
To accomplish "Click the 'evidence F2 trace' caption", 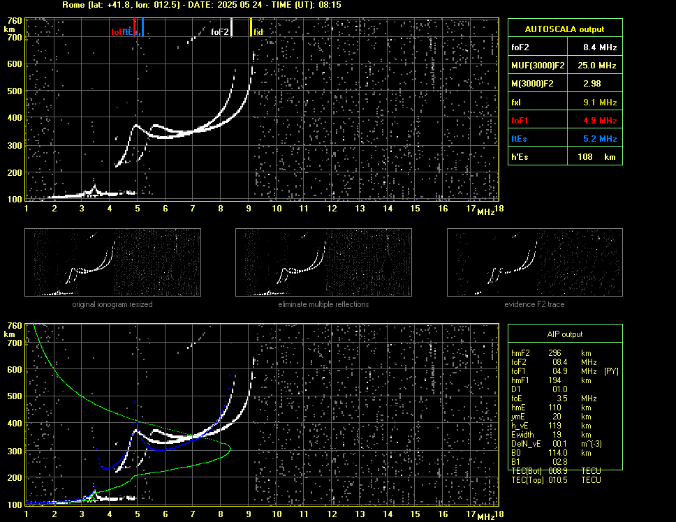I will (x=534, y=304).
